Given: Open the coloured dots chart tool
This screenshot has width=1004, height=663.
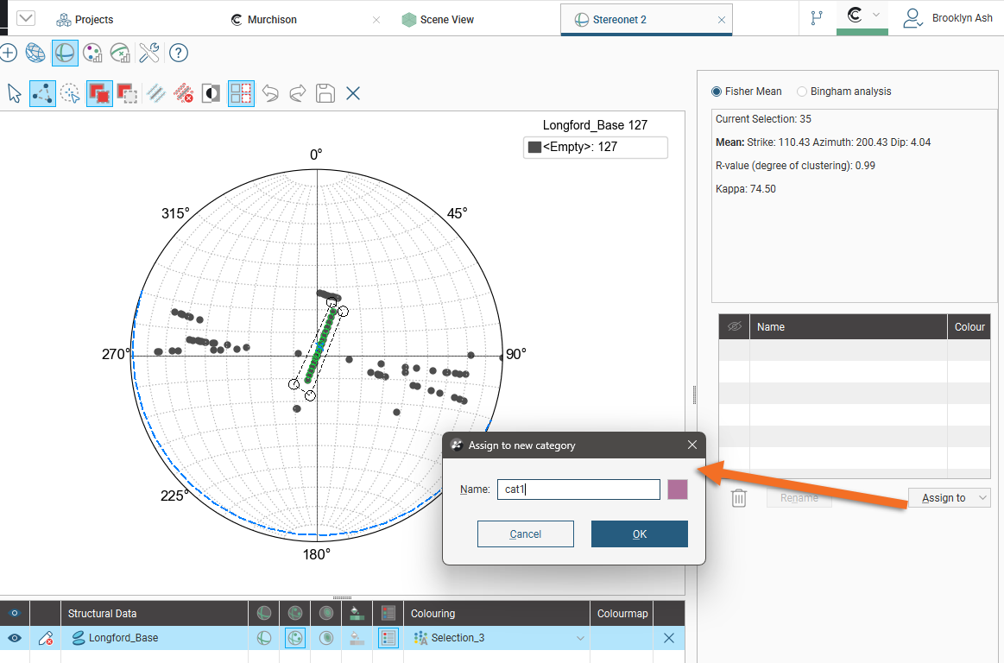Looking at the screenshot, I should coord(93,54).
